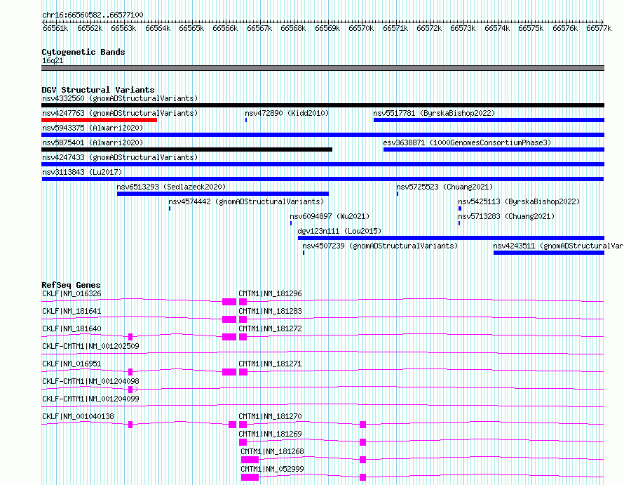Select the blue nsv4243511 variant bar

coord(549,253)
